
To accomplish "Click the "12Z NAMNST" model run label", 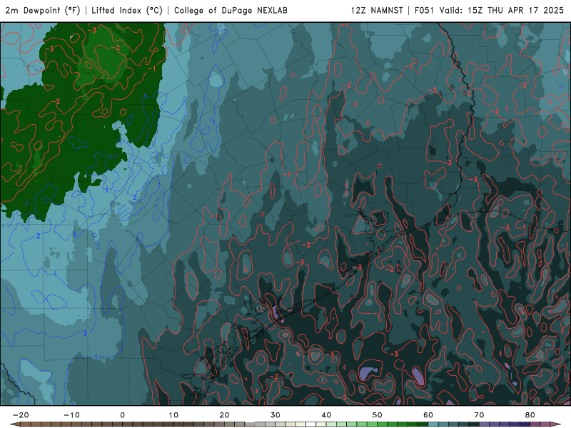I will coord(377,11).
